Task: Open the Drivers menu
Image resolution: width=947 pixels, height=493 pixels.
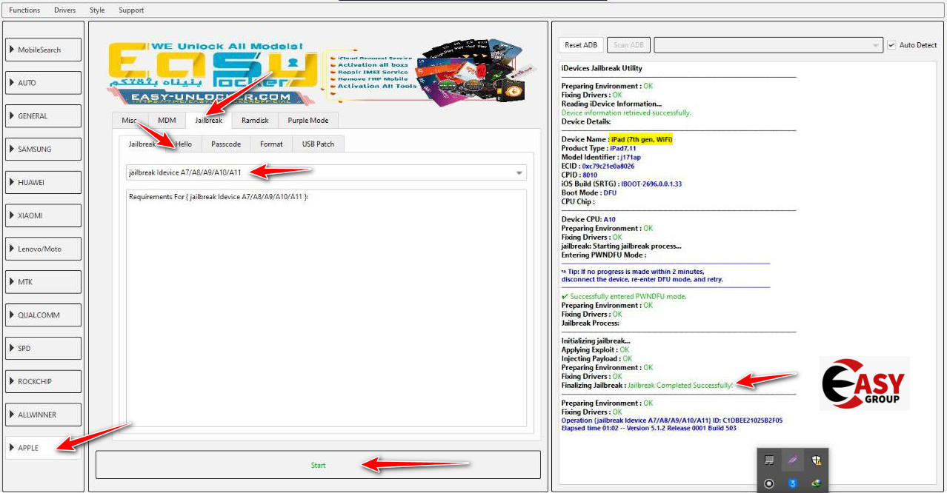Action: coord(64,10)
